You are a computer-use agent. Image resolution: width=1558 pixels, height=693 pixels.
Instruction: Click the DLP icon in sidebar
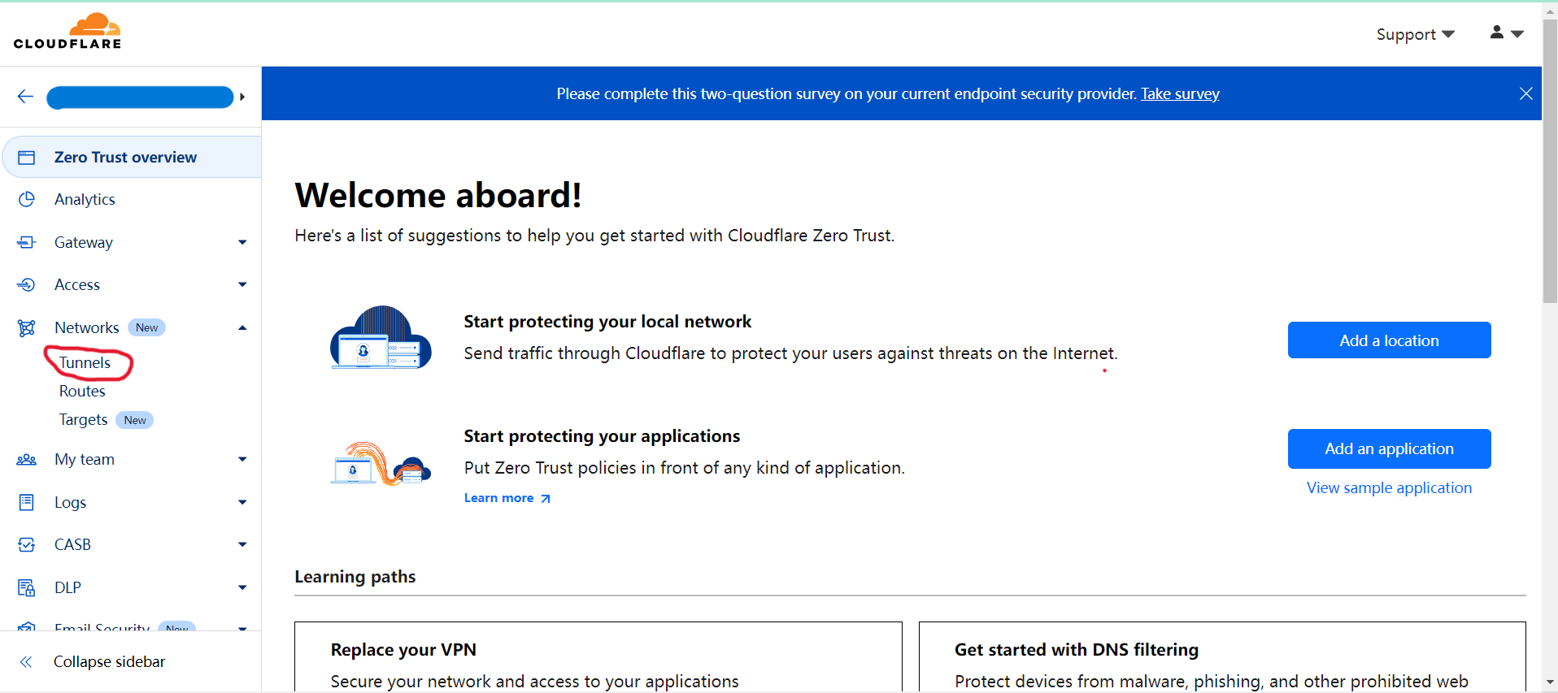(x=27, y=587)
